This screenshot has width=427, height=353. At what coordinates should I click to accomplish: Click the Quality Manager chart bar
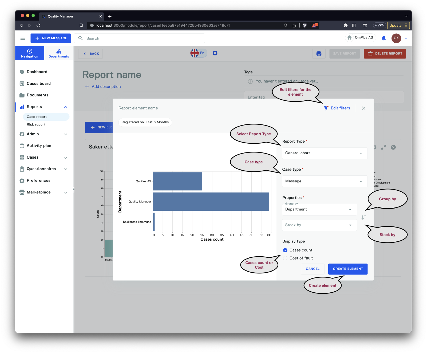tap(211, 202)
